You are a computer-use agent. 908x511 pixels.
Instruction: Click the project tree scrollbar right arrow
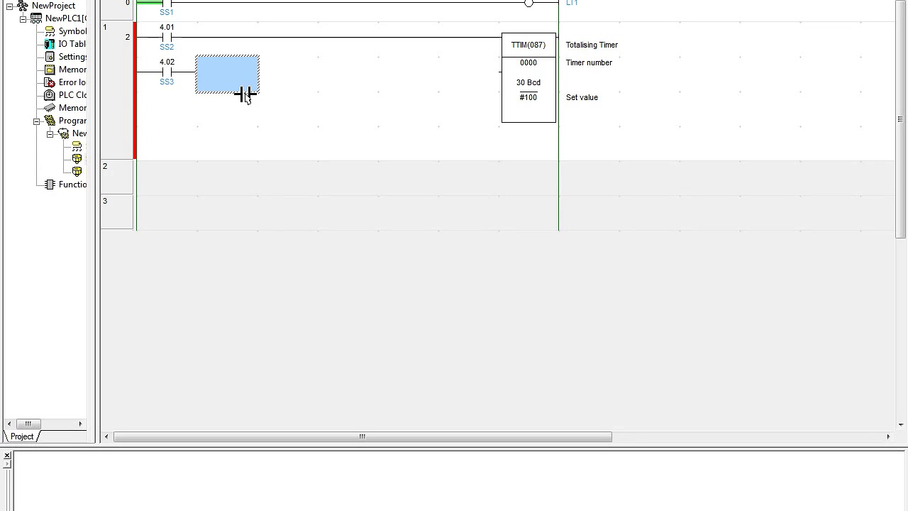point(80,424)
